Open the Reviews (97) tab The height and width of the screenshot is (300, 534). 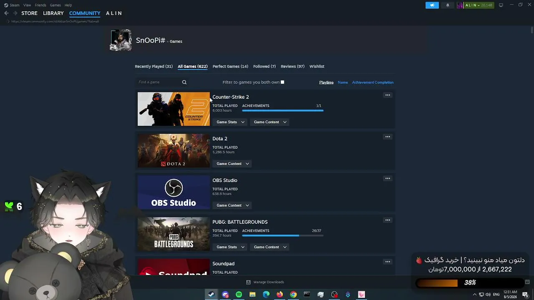(x=292, y=66)
